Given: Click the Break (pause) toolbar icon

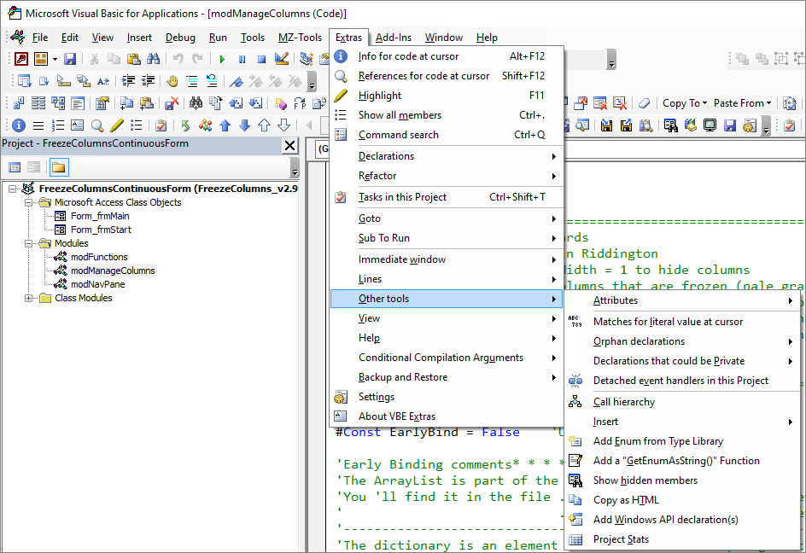Looking at the screenshot, I should point(242,59).
